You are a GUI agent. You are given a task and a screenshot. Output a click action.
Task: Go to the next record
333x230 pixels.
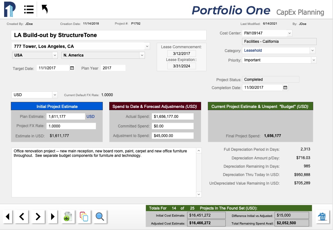tap(38, 217)
